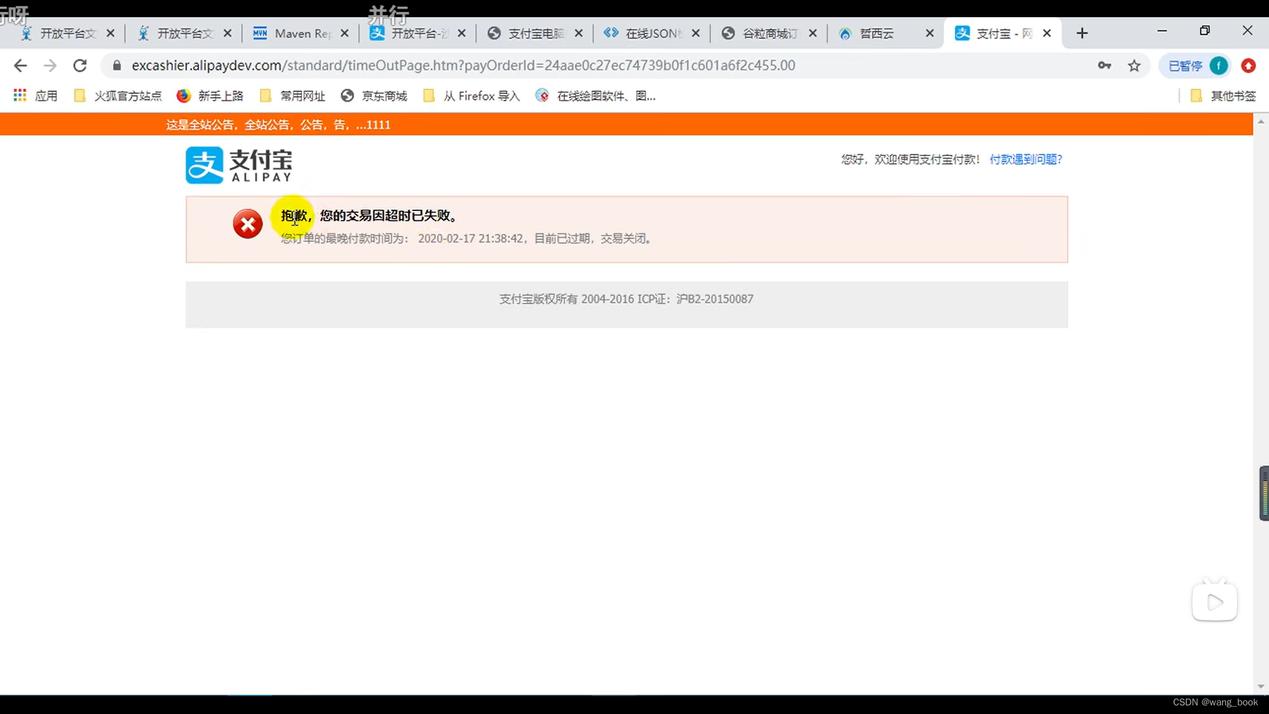The image size is (1269, 714).
Task: Close the Maven Rep tab
Action: tap(344, 33)
